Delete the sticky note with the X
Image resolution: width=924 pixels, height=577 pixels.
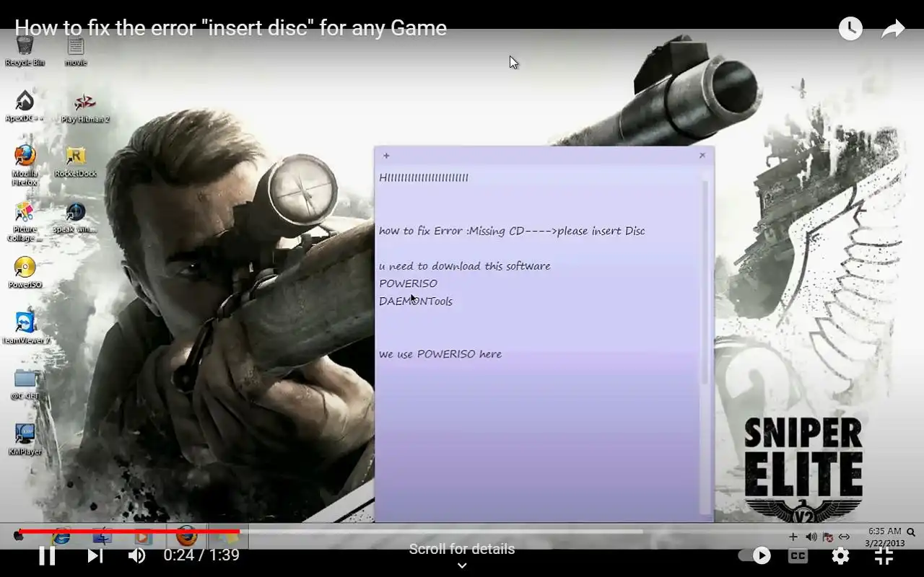click(702, 155)
